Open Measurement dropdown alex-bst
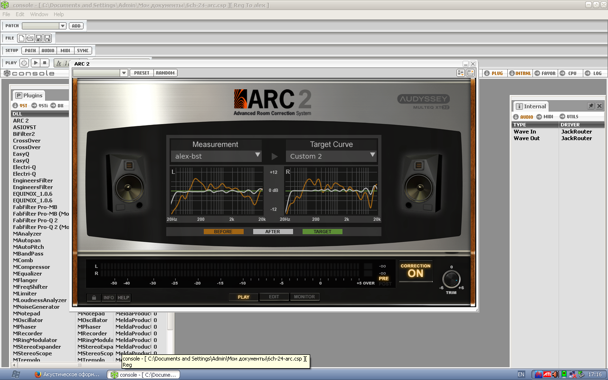The height and width of the screenshot is (380, 608). point(216,156)
